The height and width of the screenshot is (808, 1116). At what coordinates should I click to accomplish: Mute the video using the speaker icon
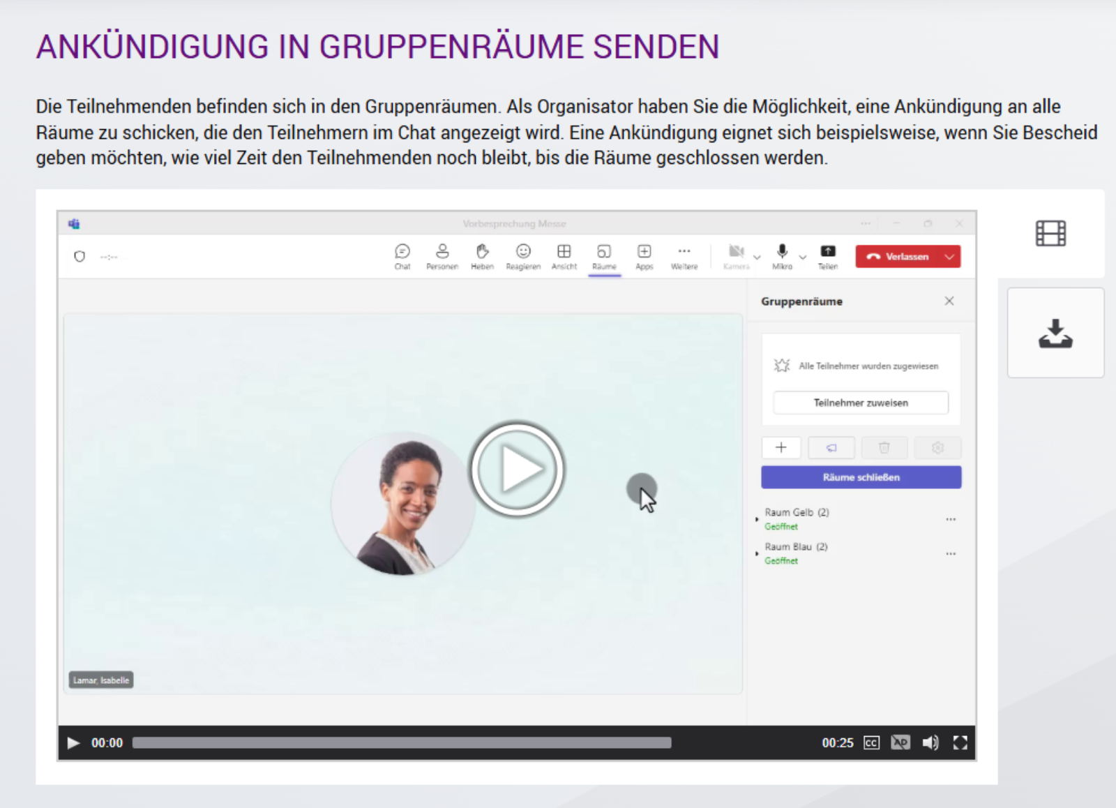930,743
